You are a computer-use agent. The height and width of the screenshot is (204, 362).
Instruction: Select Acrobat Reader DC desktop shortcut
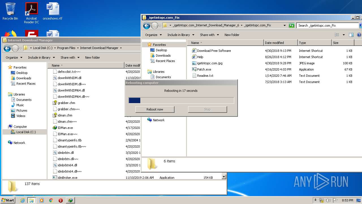coord(31,13)
